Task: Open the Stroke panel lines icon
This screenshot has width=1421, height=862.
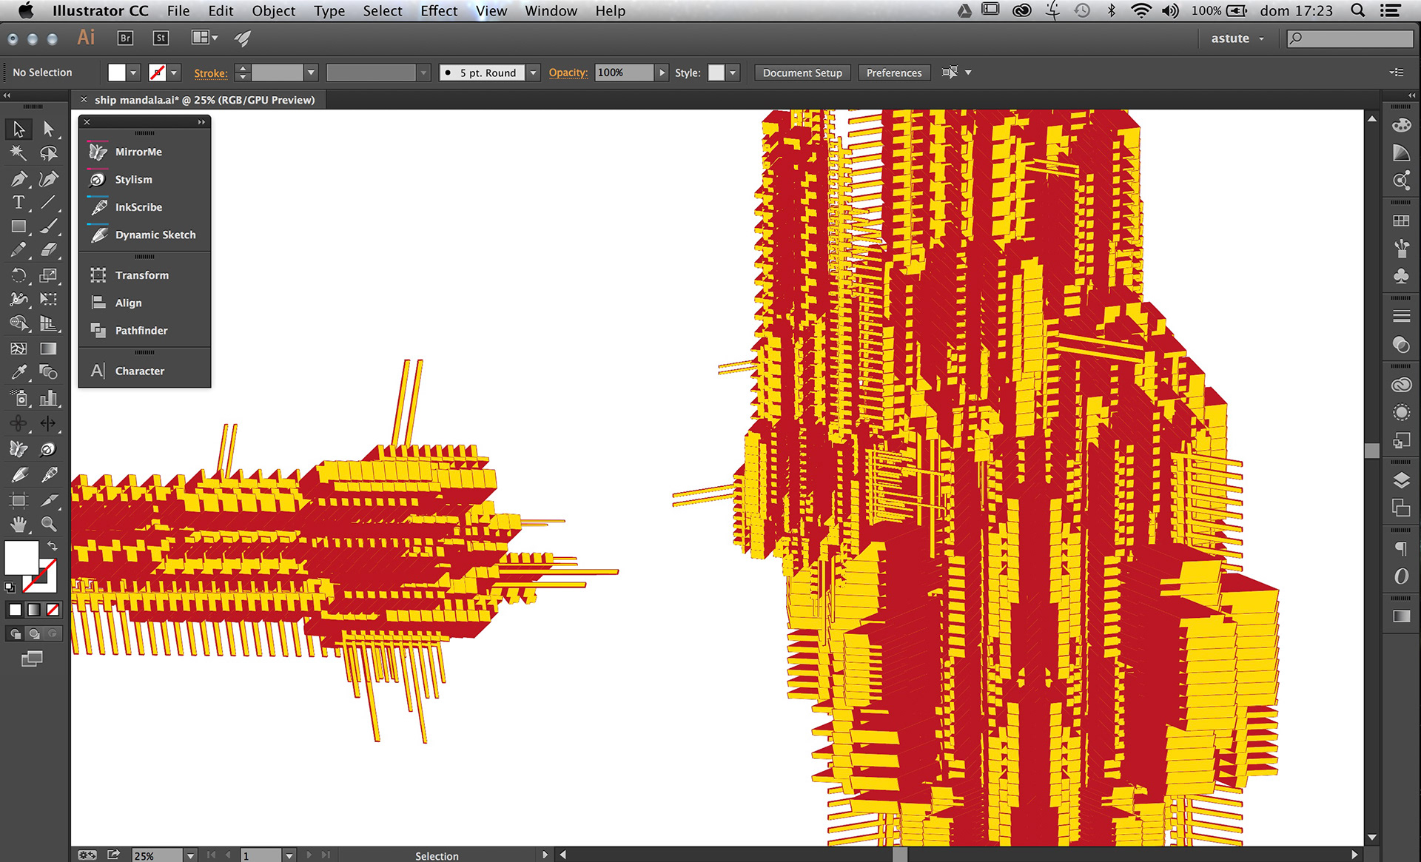Action: tap(1401, 316)
